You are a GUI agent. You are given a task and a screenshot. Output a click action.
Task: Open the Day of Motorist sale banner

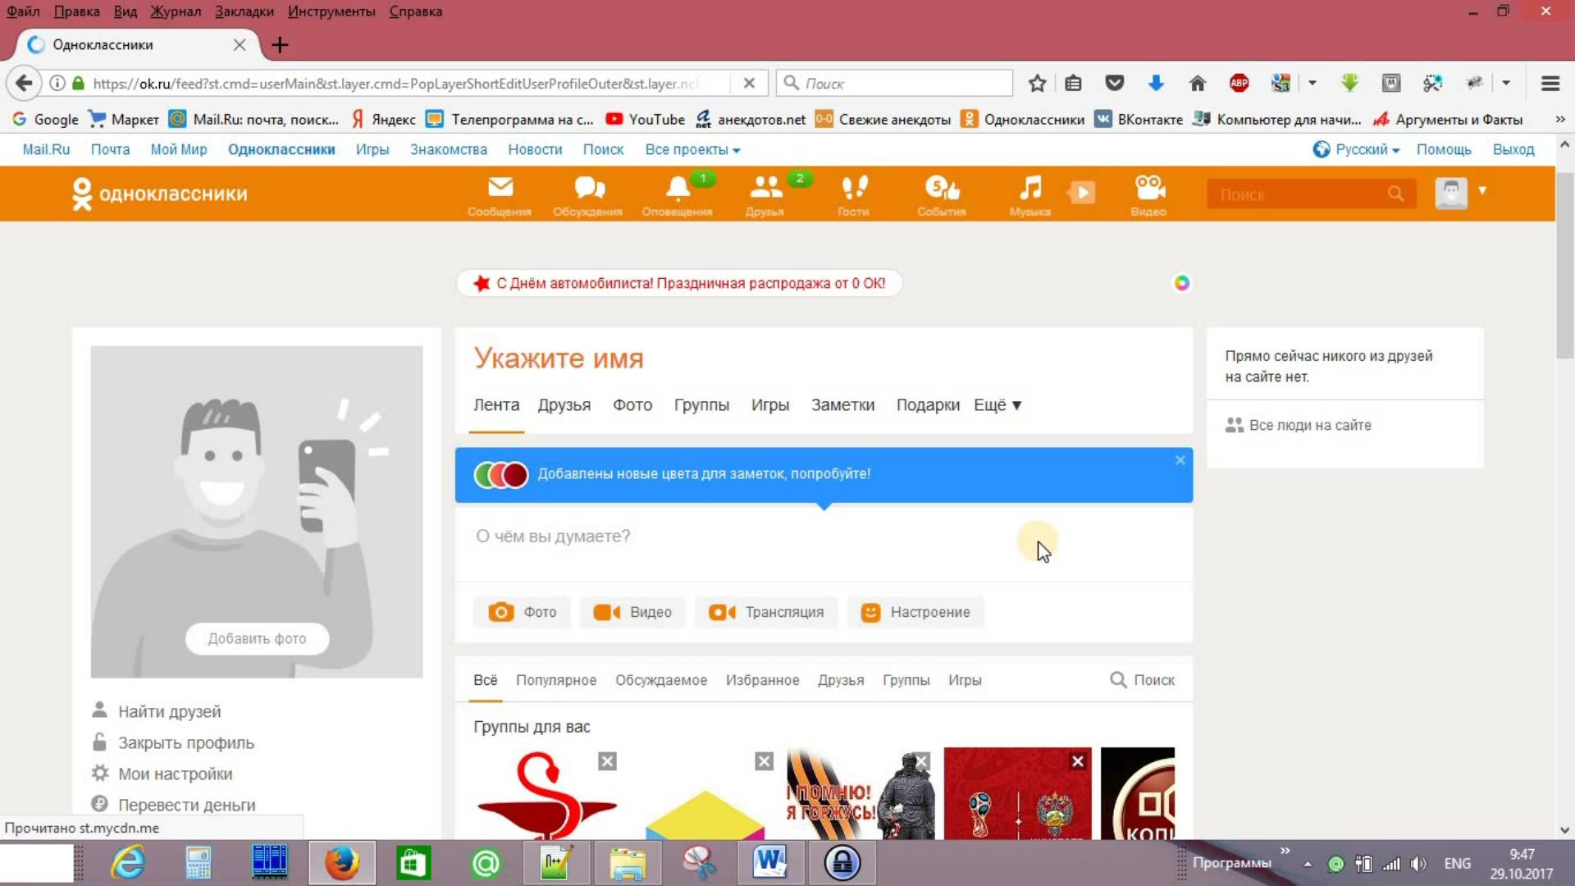pyautogui.click(x=679, y=283)
